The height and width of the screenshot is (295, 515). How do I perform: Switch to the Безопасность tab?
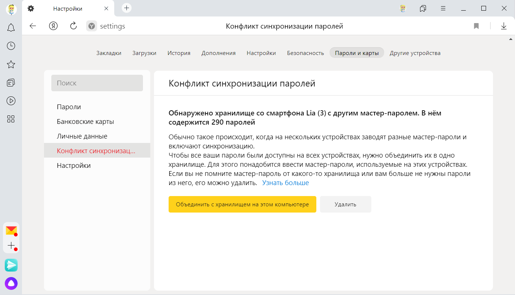pyautogui.click(x=305, y=53)
